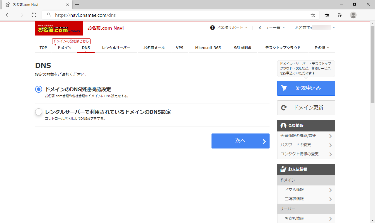Expand その他 navigation dropdown
The height and width of the screenshot is (223, 375).
click(x=322, y=48)
